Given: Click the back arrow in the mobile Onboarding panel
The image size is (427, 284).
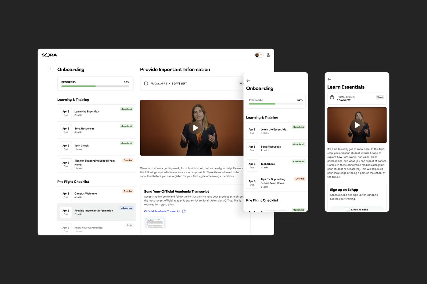Looking at the screenshot, I should pos(248,81).
